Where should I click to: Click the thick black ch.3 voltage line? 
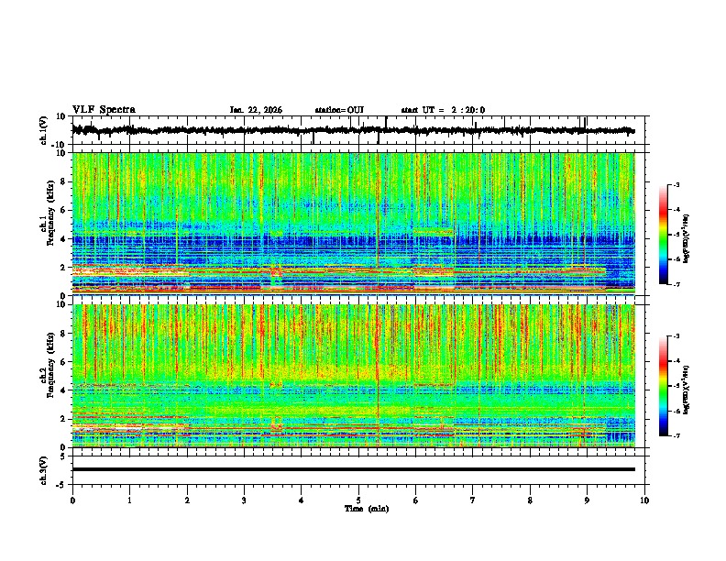pos(353,469)
